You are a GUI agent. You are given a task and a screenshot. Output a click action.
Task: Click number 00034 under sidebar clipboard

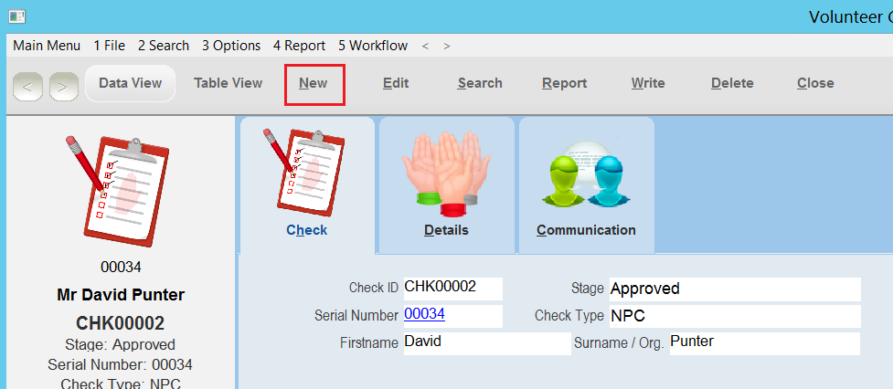coord(121,268)
